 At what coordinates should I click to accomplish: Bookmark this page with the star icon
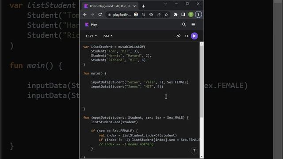(x=166, y=15)
